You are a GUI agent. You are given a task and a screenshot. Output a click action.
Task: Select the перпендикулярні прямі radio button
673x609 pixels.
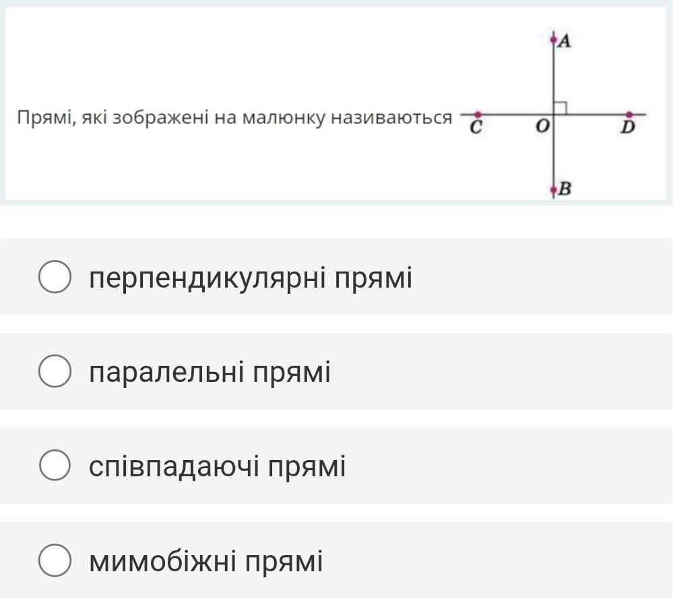pos(55,278)
